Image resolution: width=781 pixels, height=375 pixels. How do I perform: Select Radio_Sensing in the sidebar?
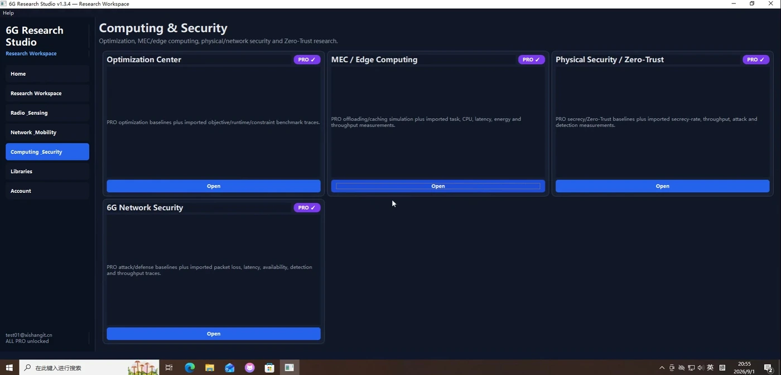pos(47,113)
